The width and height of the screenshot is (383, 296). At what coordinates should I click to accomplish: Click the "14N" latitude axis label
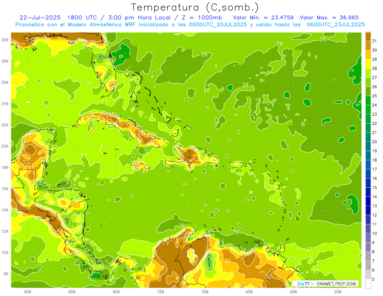pyautogui.click(x=5, y=210)
